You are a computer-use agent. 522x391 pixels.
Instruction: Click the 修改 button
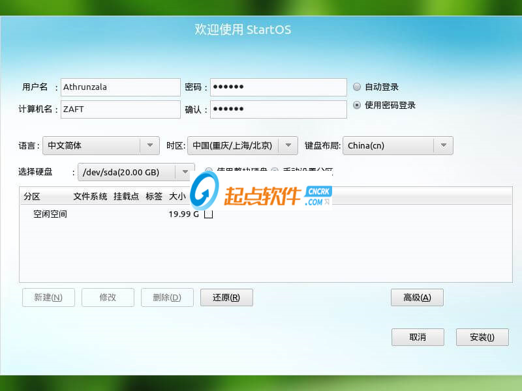[108, 297]
